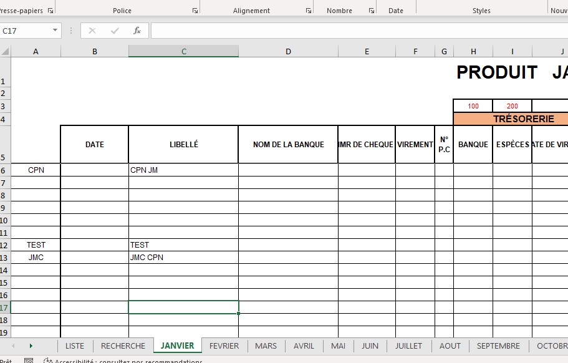The width and height of the screenshot is (568, 363).
Task: Open the Nombre dialog launcher
Action: tap(371, 11)
